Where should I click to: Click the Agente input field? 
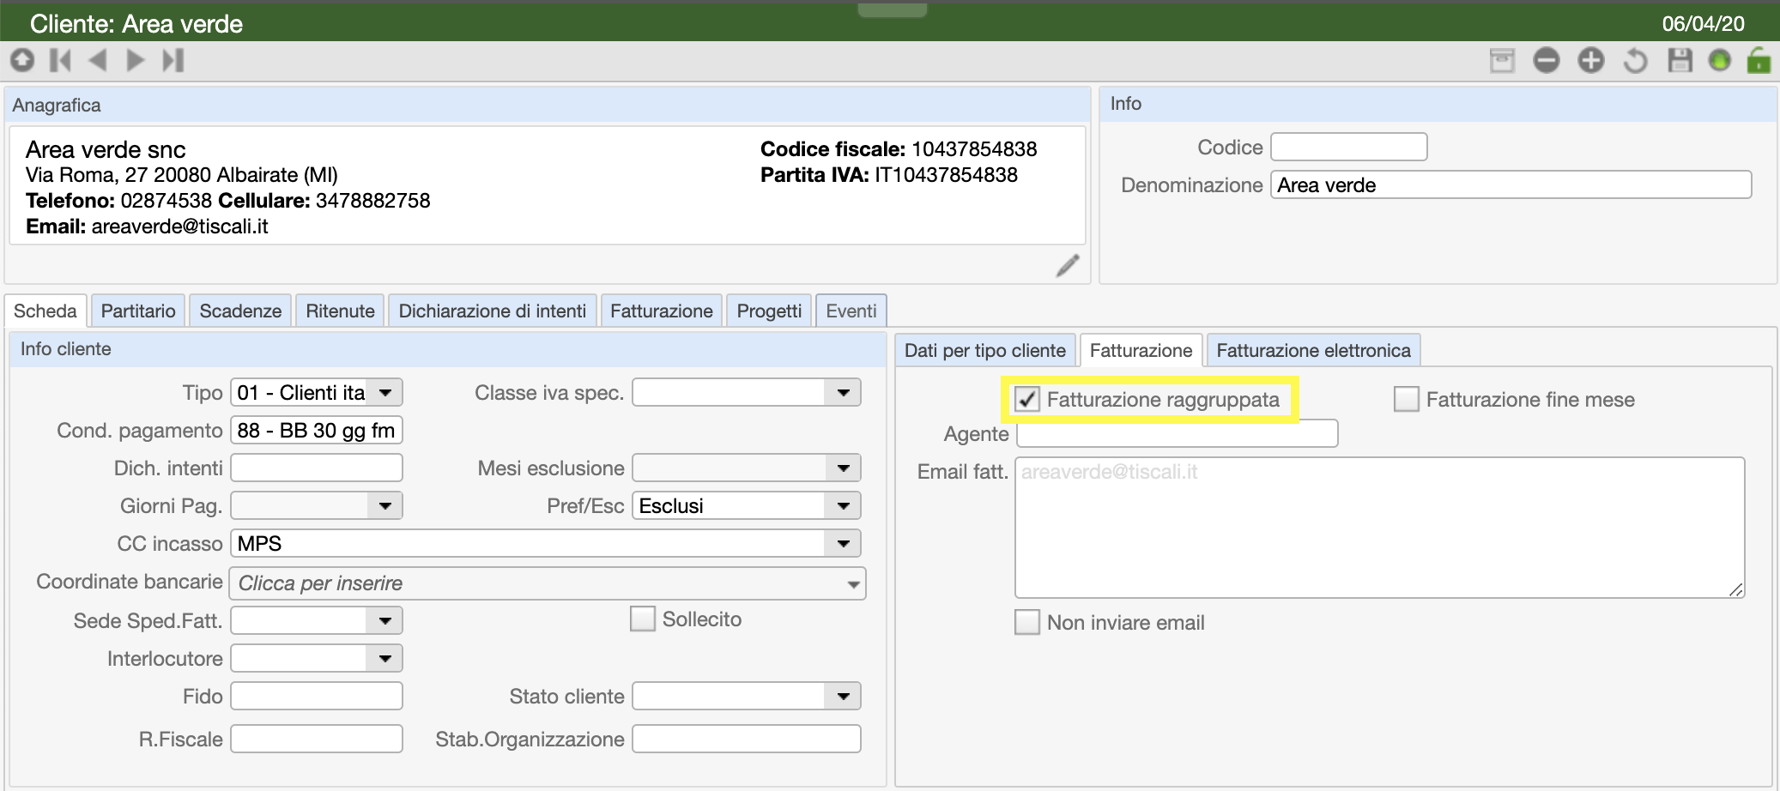coord(1177,433)
